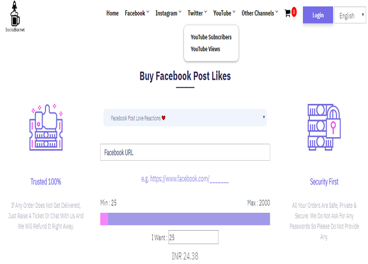The width and height of the screenshot is (368, 264).
Task: Select YouTube Subscribers from the submenu
Action: pos(211,37)
